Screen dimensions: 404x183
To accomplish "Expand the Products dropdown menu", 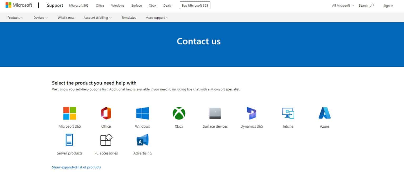I will tap(15, 18).
